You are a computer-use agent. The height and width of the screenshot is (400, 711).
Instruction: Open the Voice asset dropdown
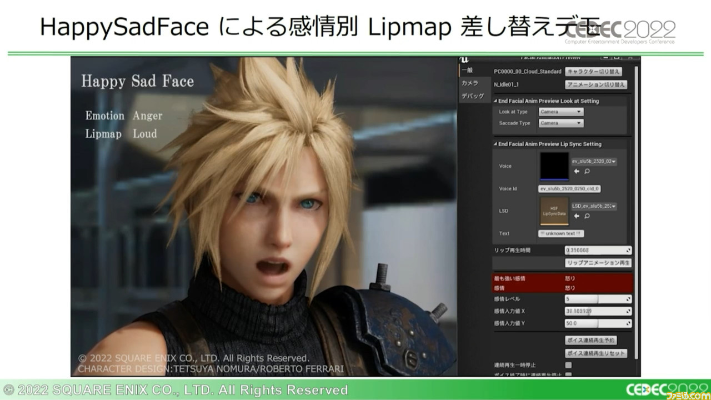(594, 161)
